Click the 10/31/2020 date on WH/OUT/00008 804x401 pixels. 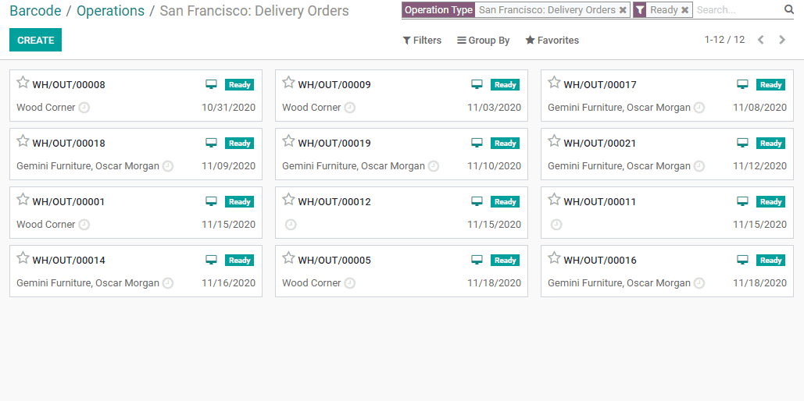click(228, 108)
